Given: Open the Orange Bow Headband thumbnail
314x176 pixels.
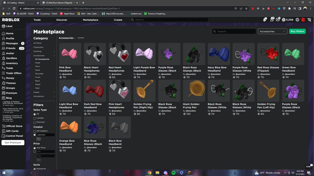Looking at the screenshot, I should pyautogui.click(x=70, y=128).
